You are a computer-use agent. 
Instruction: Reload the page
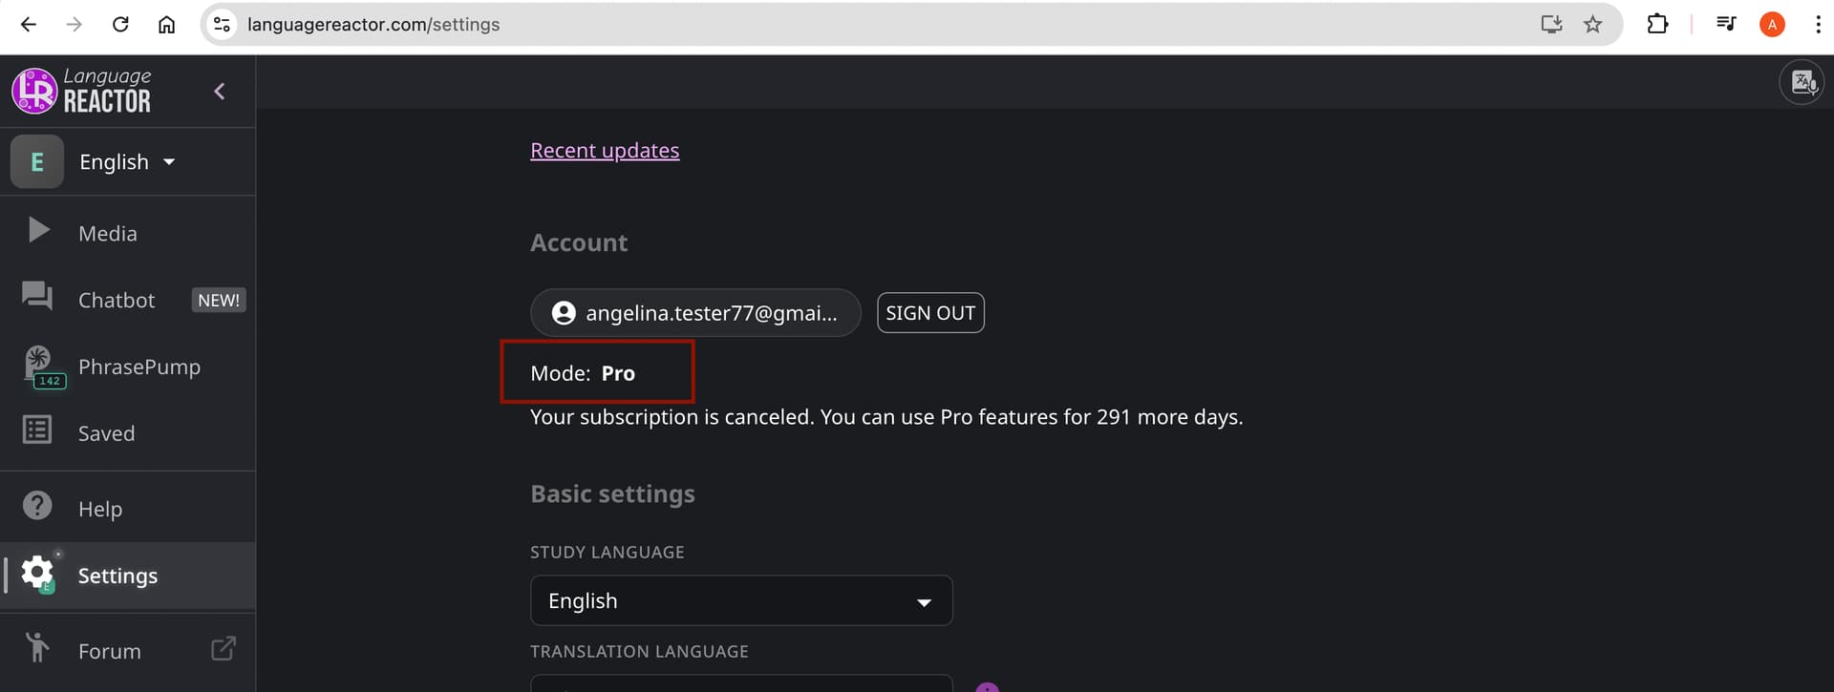click(x=120, y=25)
